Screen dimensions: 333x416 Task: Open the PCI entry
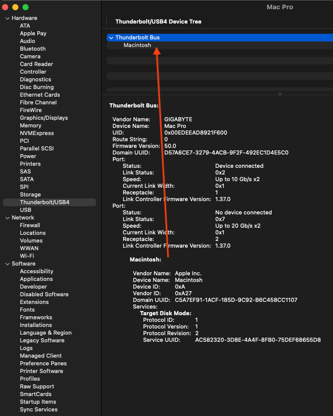pos(24,141)
